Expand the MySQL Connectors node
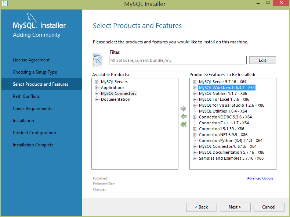This screenshot has width=290, height=217. click(97, 93)
